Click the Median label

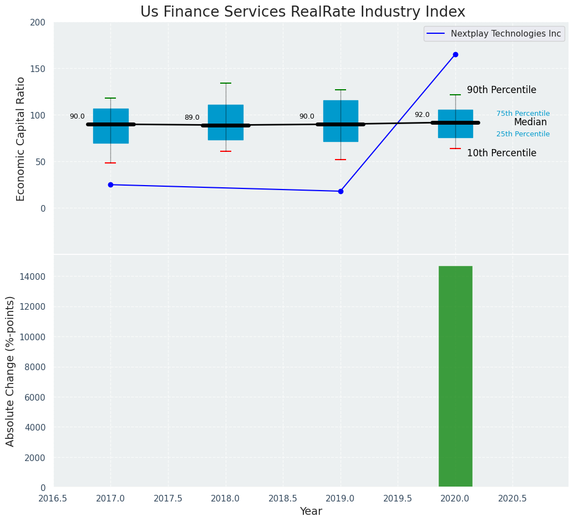(x=530, y=122)
